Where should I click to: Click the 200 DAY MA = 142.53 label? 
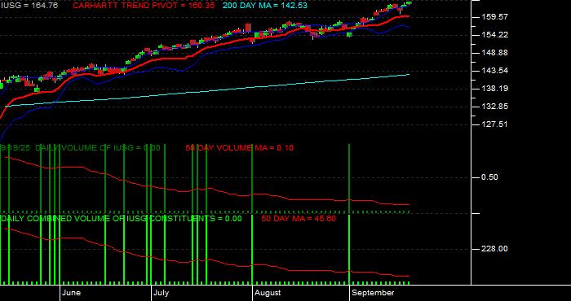pos(265,6)
